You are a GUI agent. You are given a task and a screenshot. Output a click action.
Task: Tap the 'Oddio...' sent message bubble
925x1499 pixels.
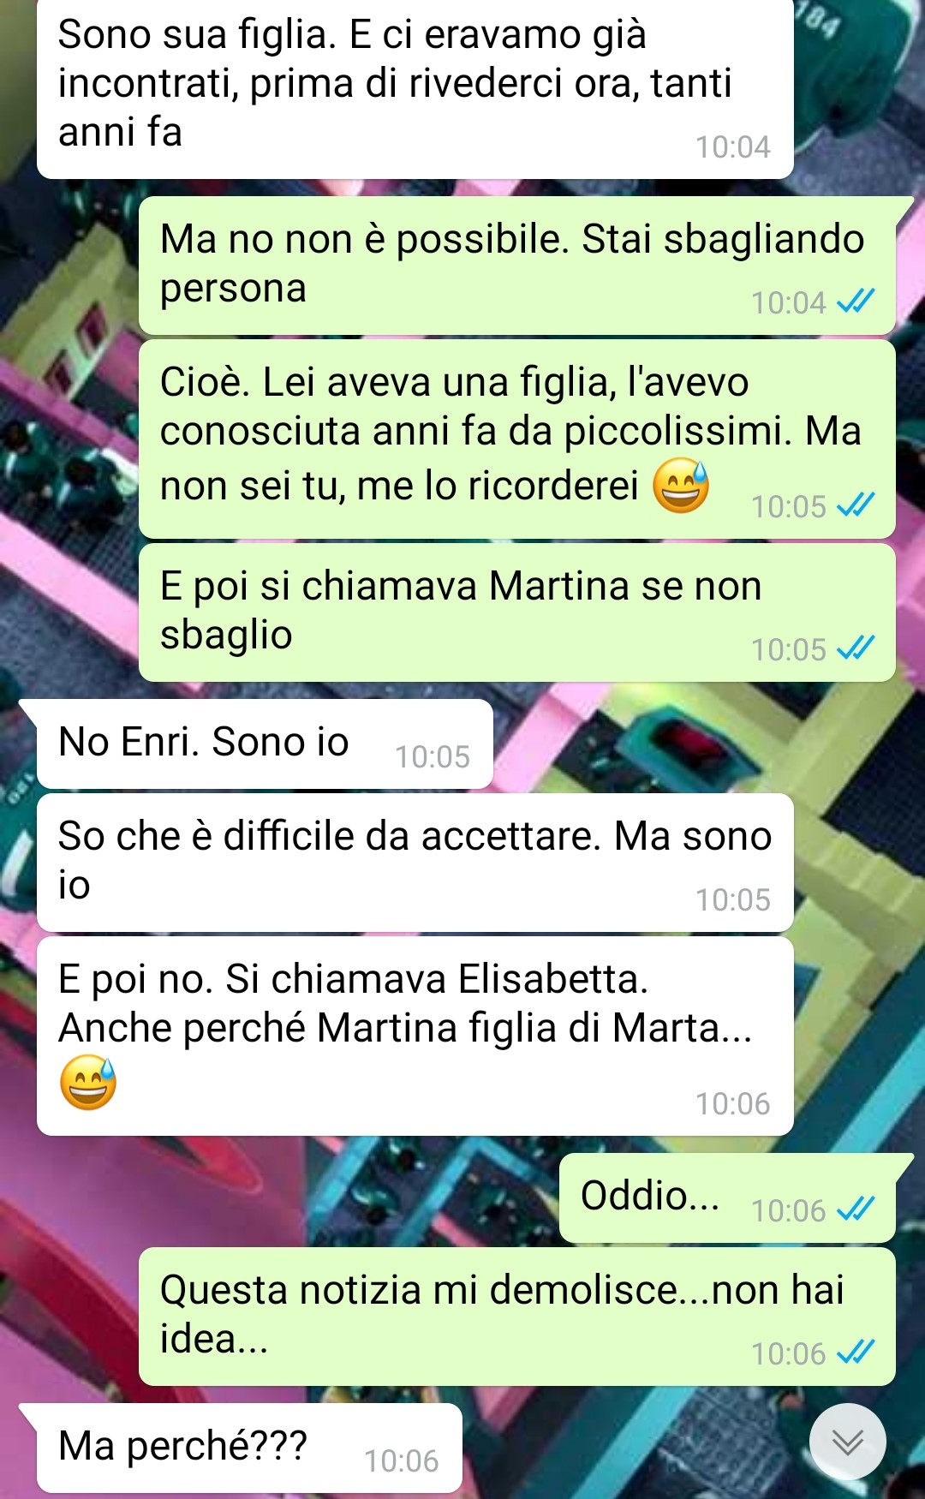tap(727, 1197)
